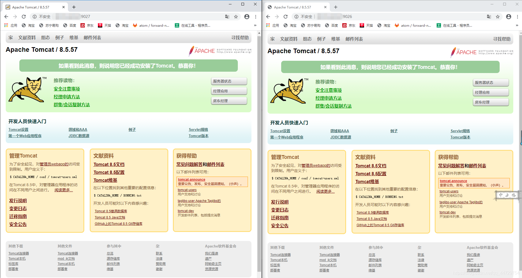Open GitHub上的Tomcat 8.5 Git存储库 link in left page
This screenshot has width=522, height=278.
pyautogui.click(x=118, y=224)
